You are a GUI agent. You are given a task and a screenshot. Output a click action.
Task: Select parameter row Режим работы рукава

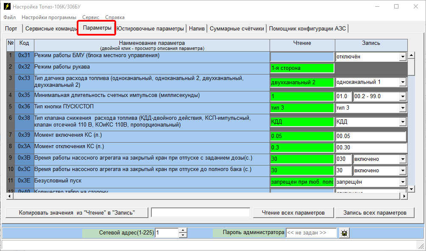[152, 69]
